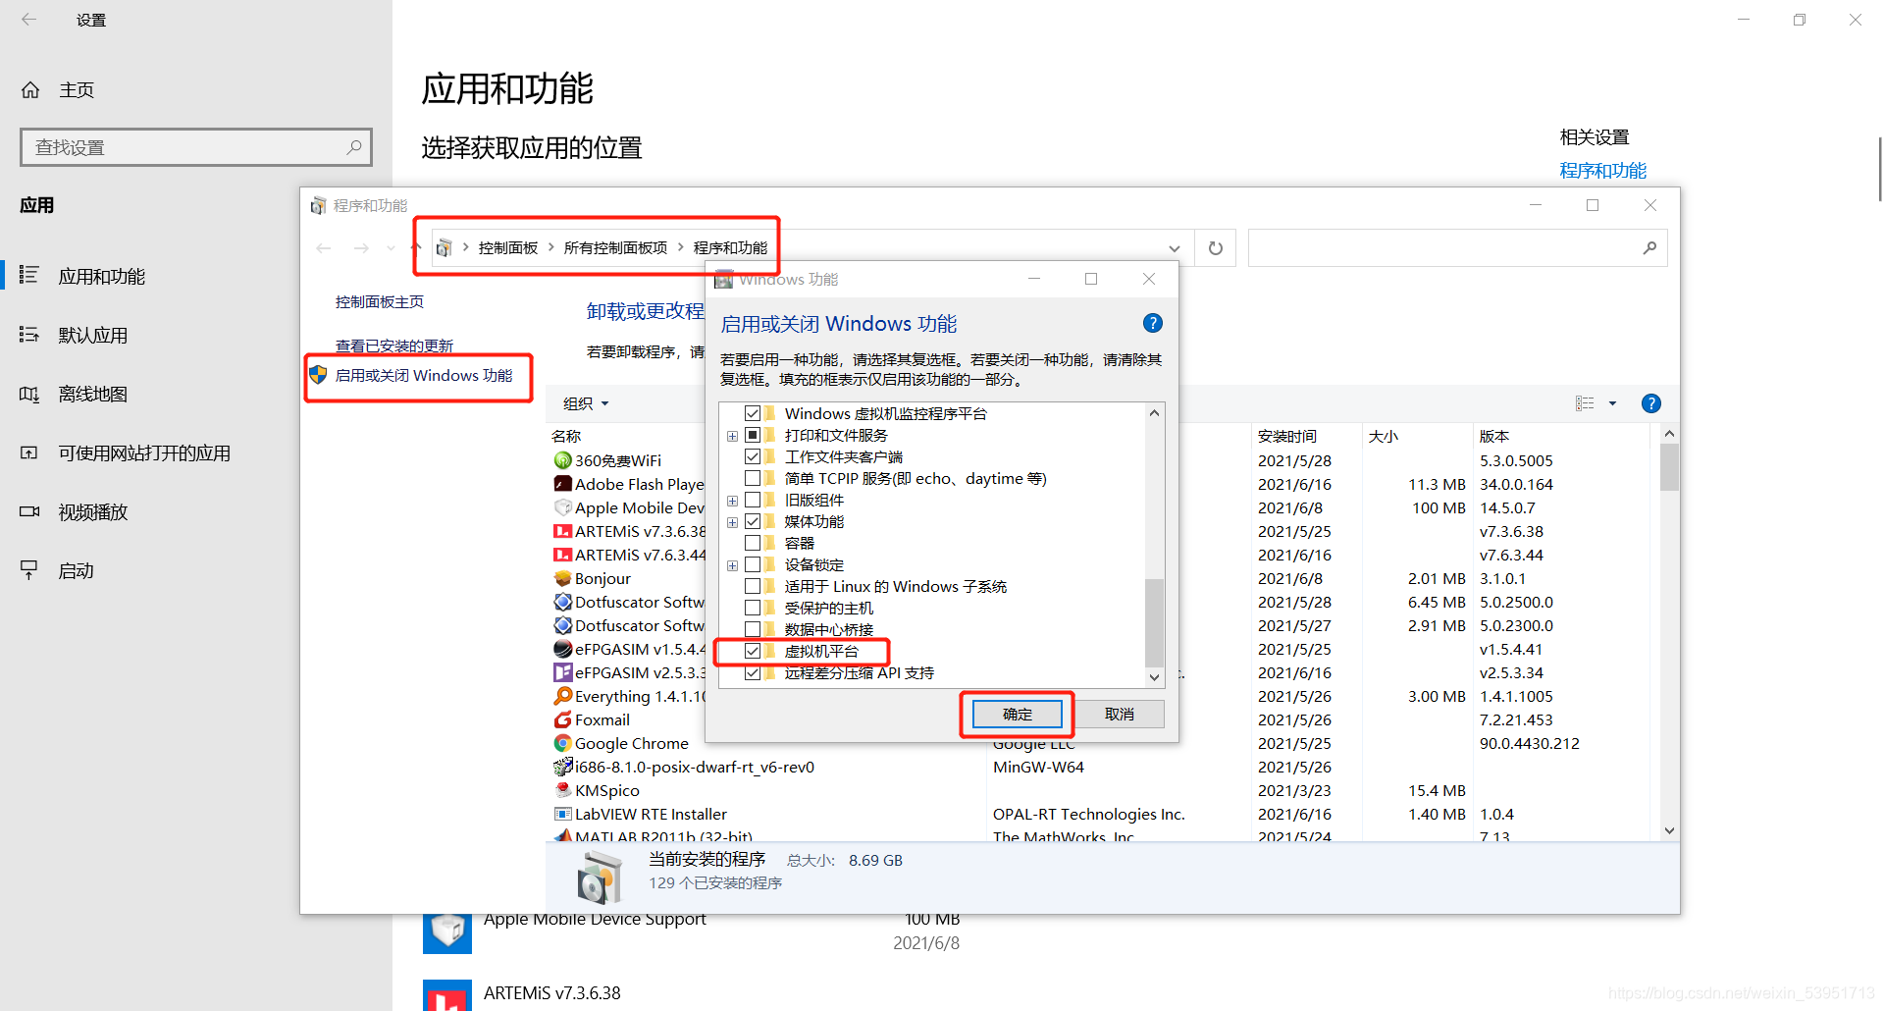The image size is (1884, 1011).
Task: Toggle the 工作文件夹客户端 checkbox
Action: [x=753, y=456]
